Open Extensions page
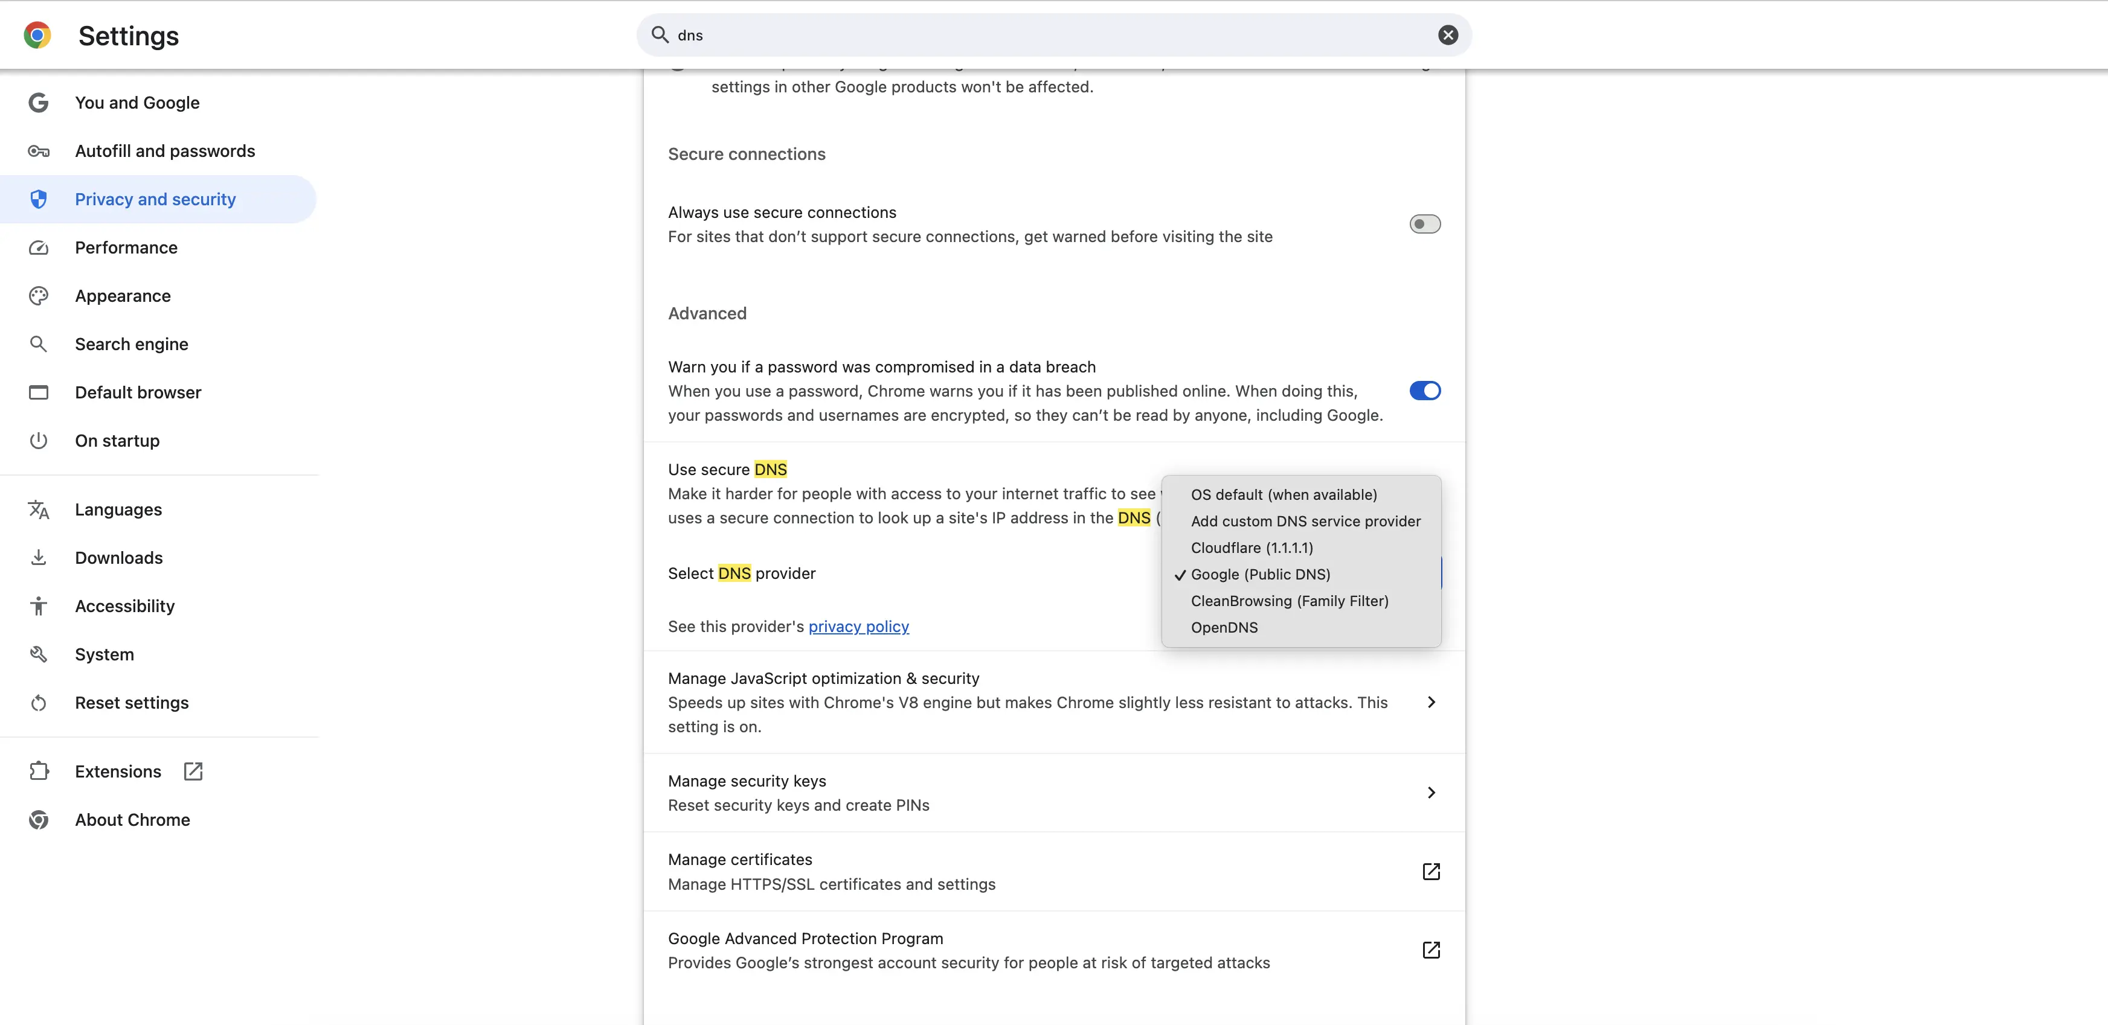 pos(158,771)
